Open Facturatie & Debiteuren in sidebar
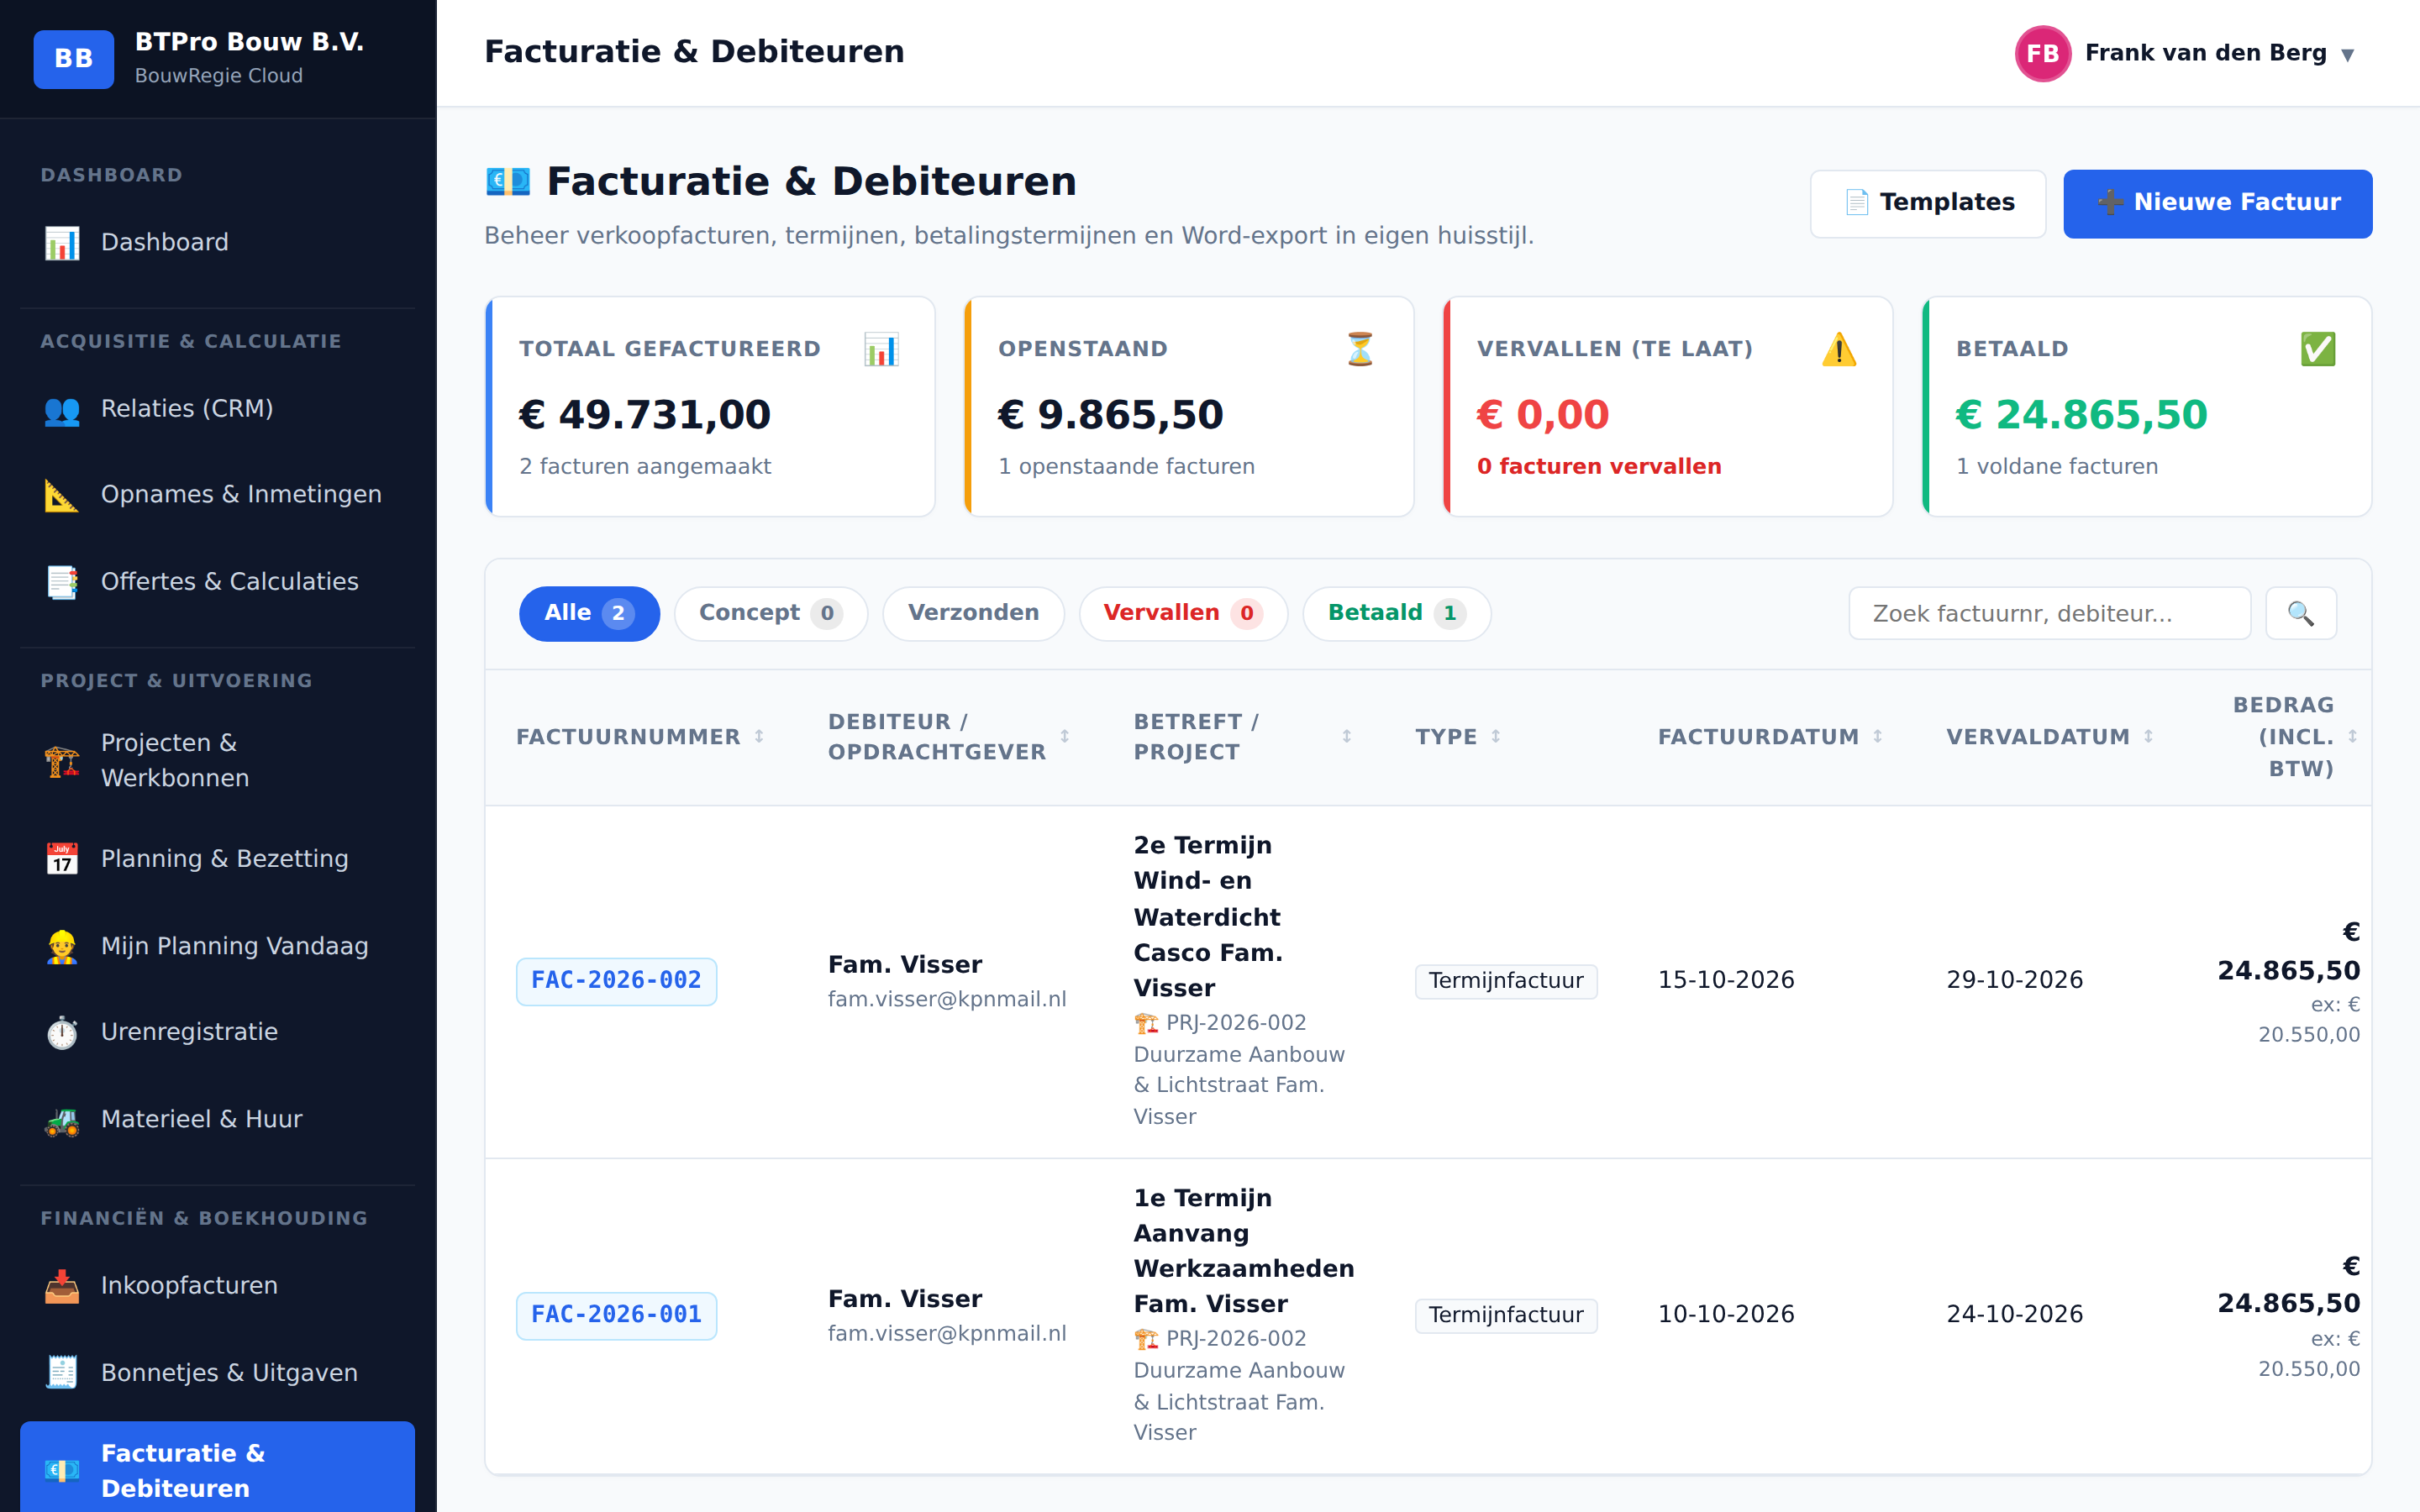 [217, 1468]
